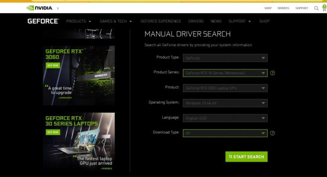Click the top header SUPPORT link
The image size is (327, 177).
(x=302, y=8)
